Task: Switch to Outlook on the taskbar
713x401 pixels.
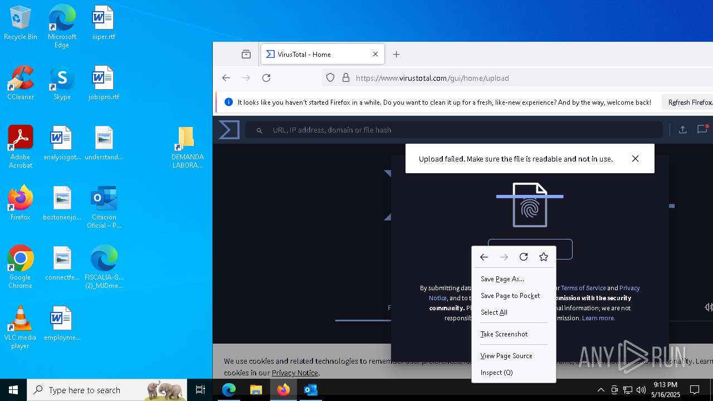Action: click(310, 390)
